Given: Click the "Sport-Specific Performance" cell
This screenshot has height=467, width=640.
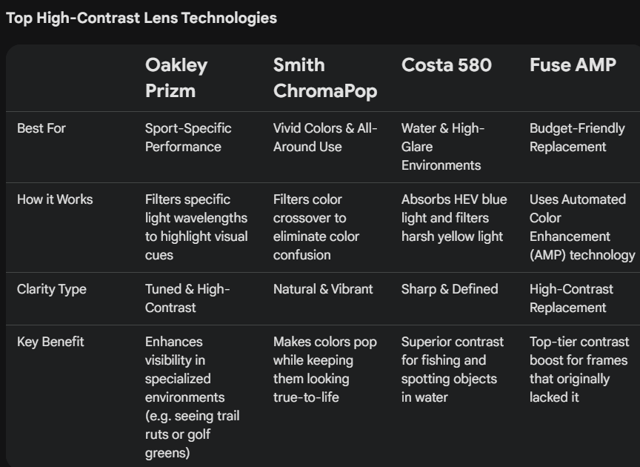Looking at the screenshot, I should pyautogui.click(x=188, y=137).
